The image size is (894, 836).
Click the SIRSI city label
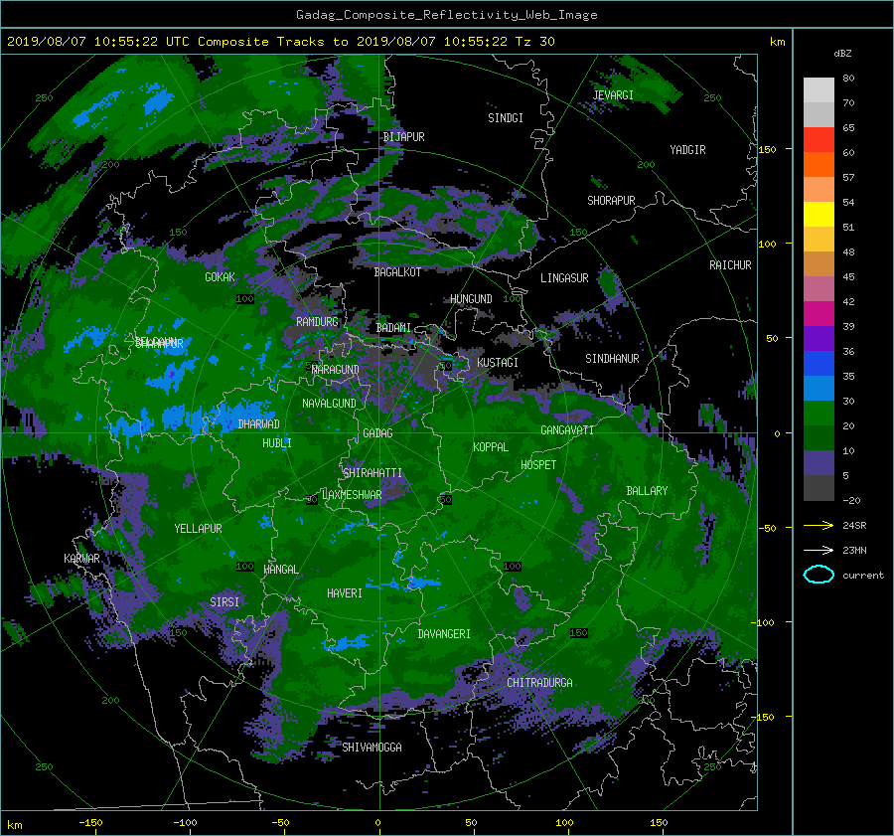224,602
